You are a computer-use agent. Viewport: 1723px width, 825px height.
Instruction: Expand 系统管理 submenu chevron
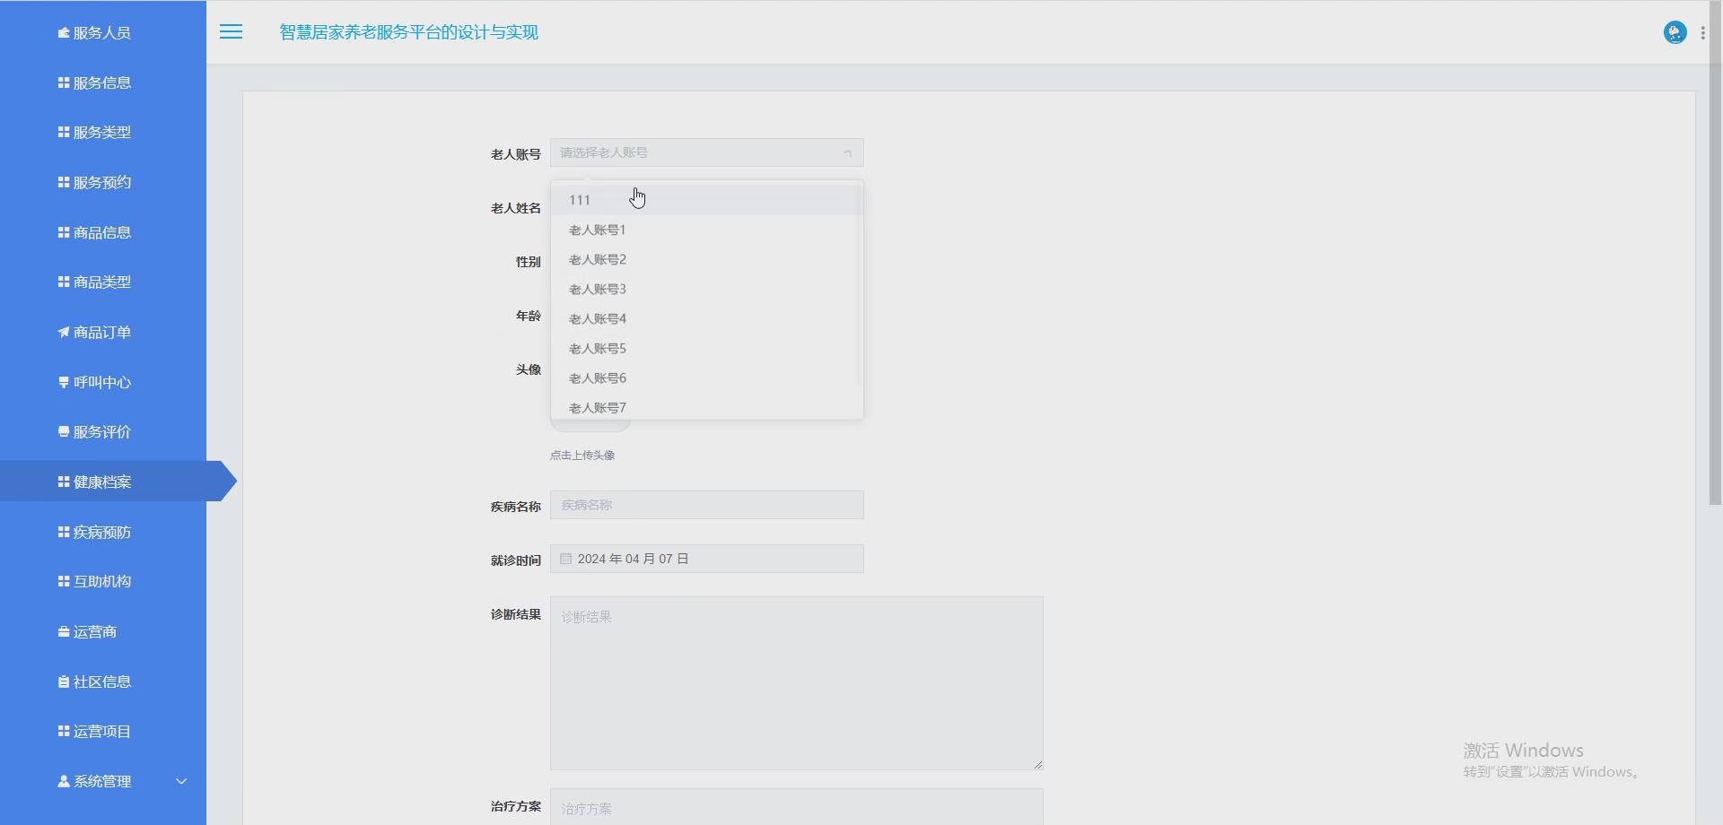pos(181,781)
